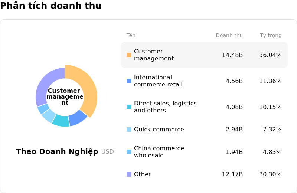Click the light blue Quick commerce swatch
The height and width of the screenshot is (193, 297).
pyautogui.click(x=129, y=130)
